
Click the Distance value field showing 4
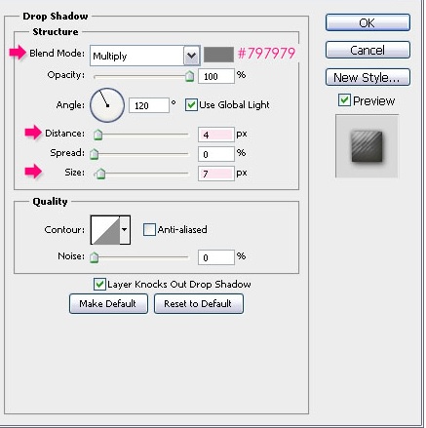pos(215,135)
